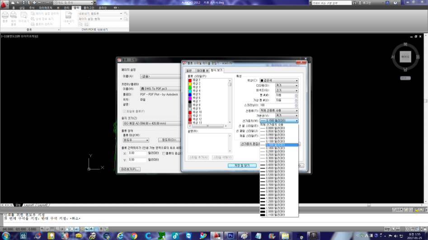Open the plot area Window (윈도우) dropdown
428x240 pixels.
pyautogui.click(x=136, y=140)
